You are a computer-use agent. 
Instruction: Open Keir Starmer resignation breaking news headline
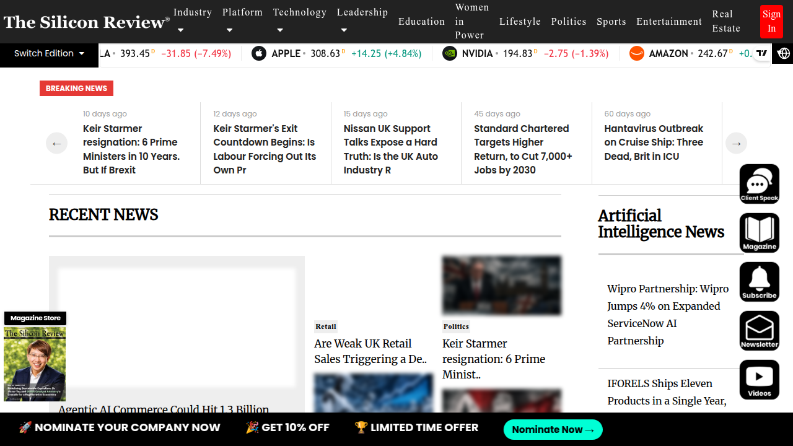[x=131, y=149]
